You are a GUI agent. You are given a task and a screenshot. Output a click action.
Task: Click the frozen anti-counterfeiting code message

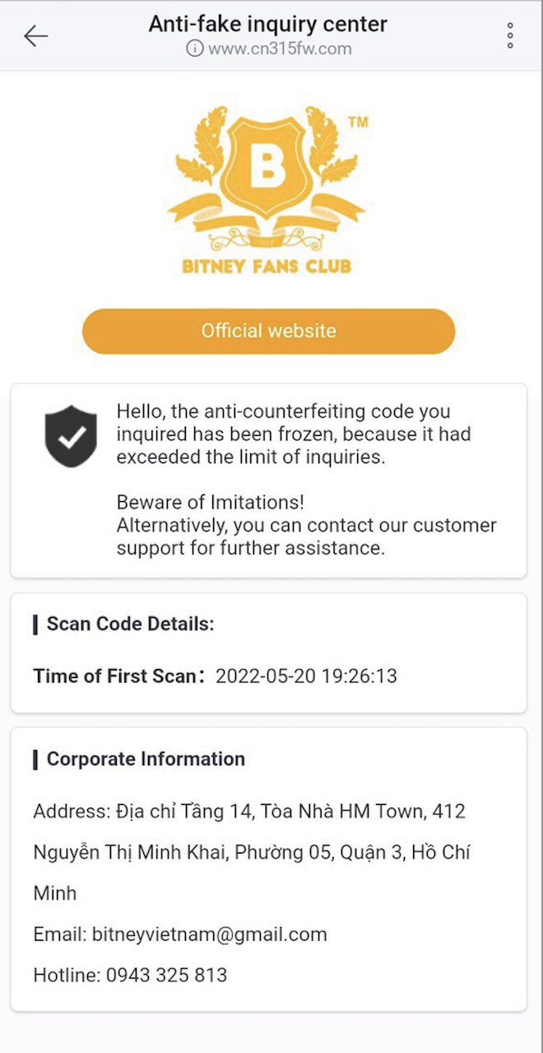pos(294,434)
